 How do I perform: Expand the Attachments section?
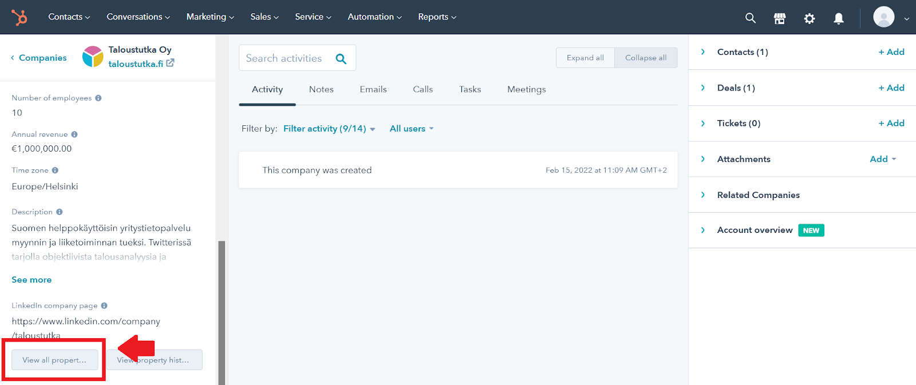pos(703,159)
